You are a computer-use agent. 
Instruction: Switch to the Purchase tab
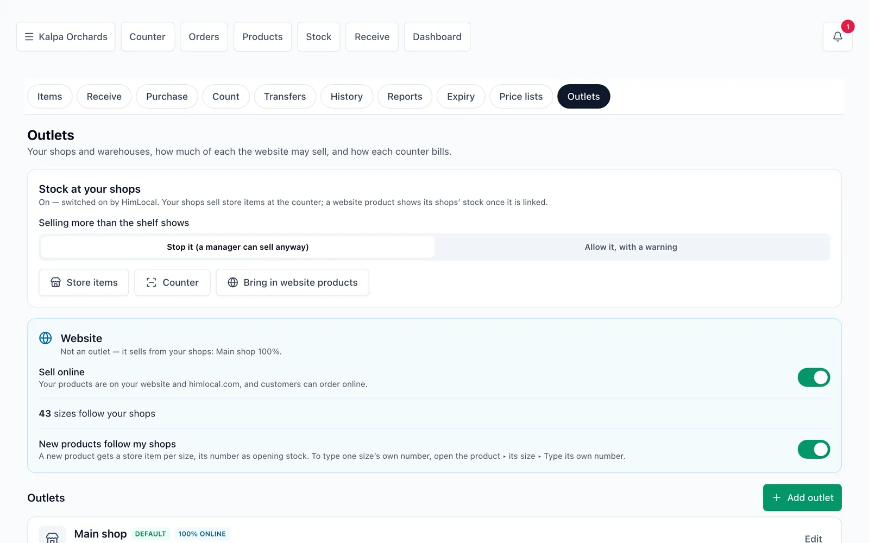click(x=167, y=97)
